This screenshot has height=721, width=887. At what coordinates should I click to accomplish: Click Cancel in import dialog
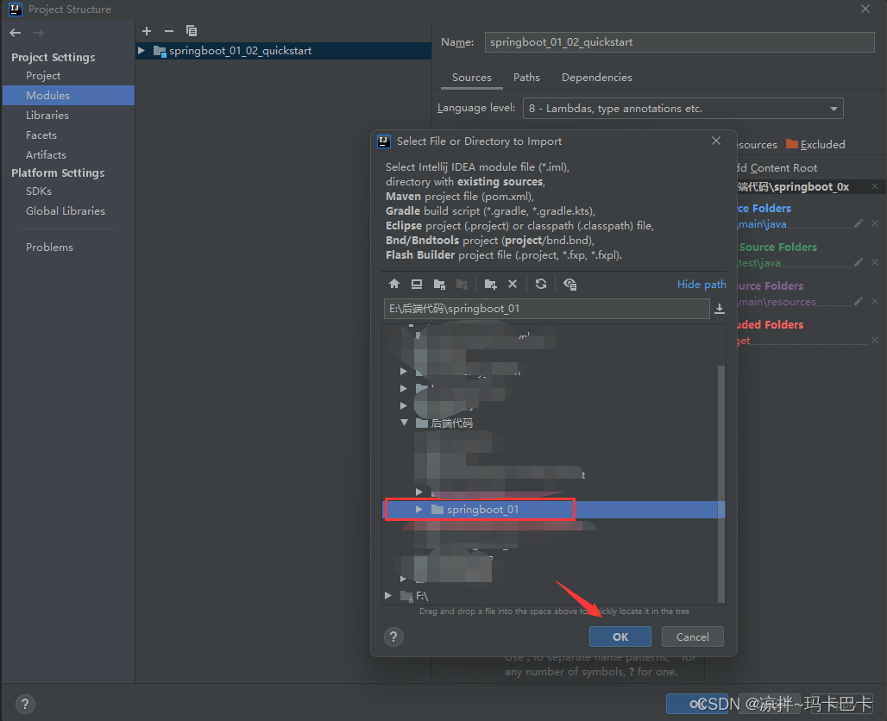[692, 636]
